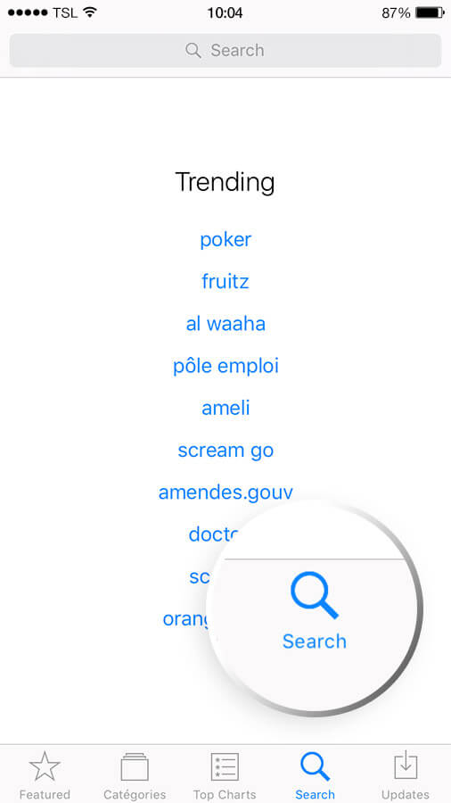Tap the battery indicator icon

[430, 12]
